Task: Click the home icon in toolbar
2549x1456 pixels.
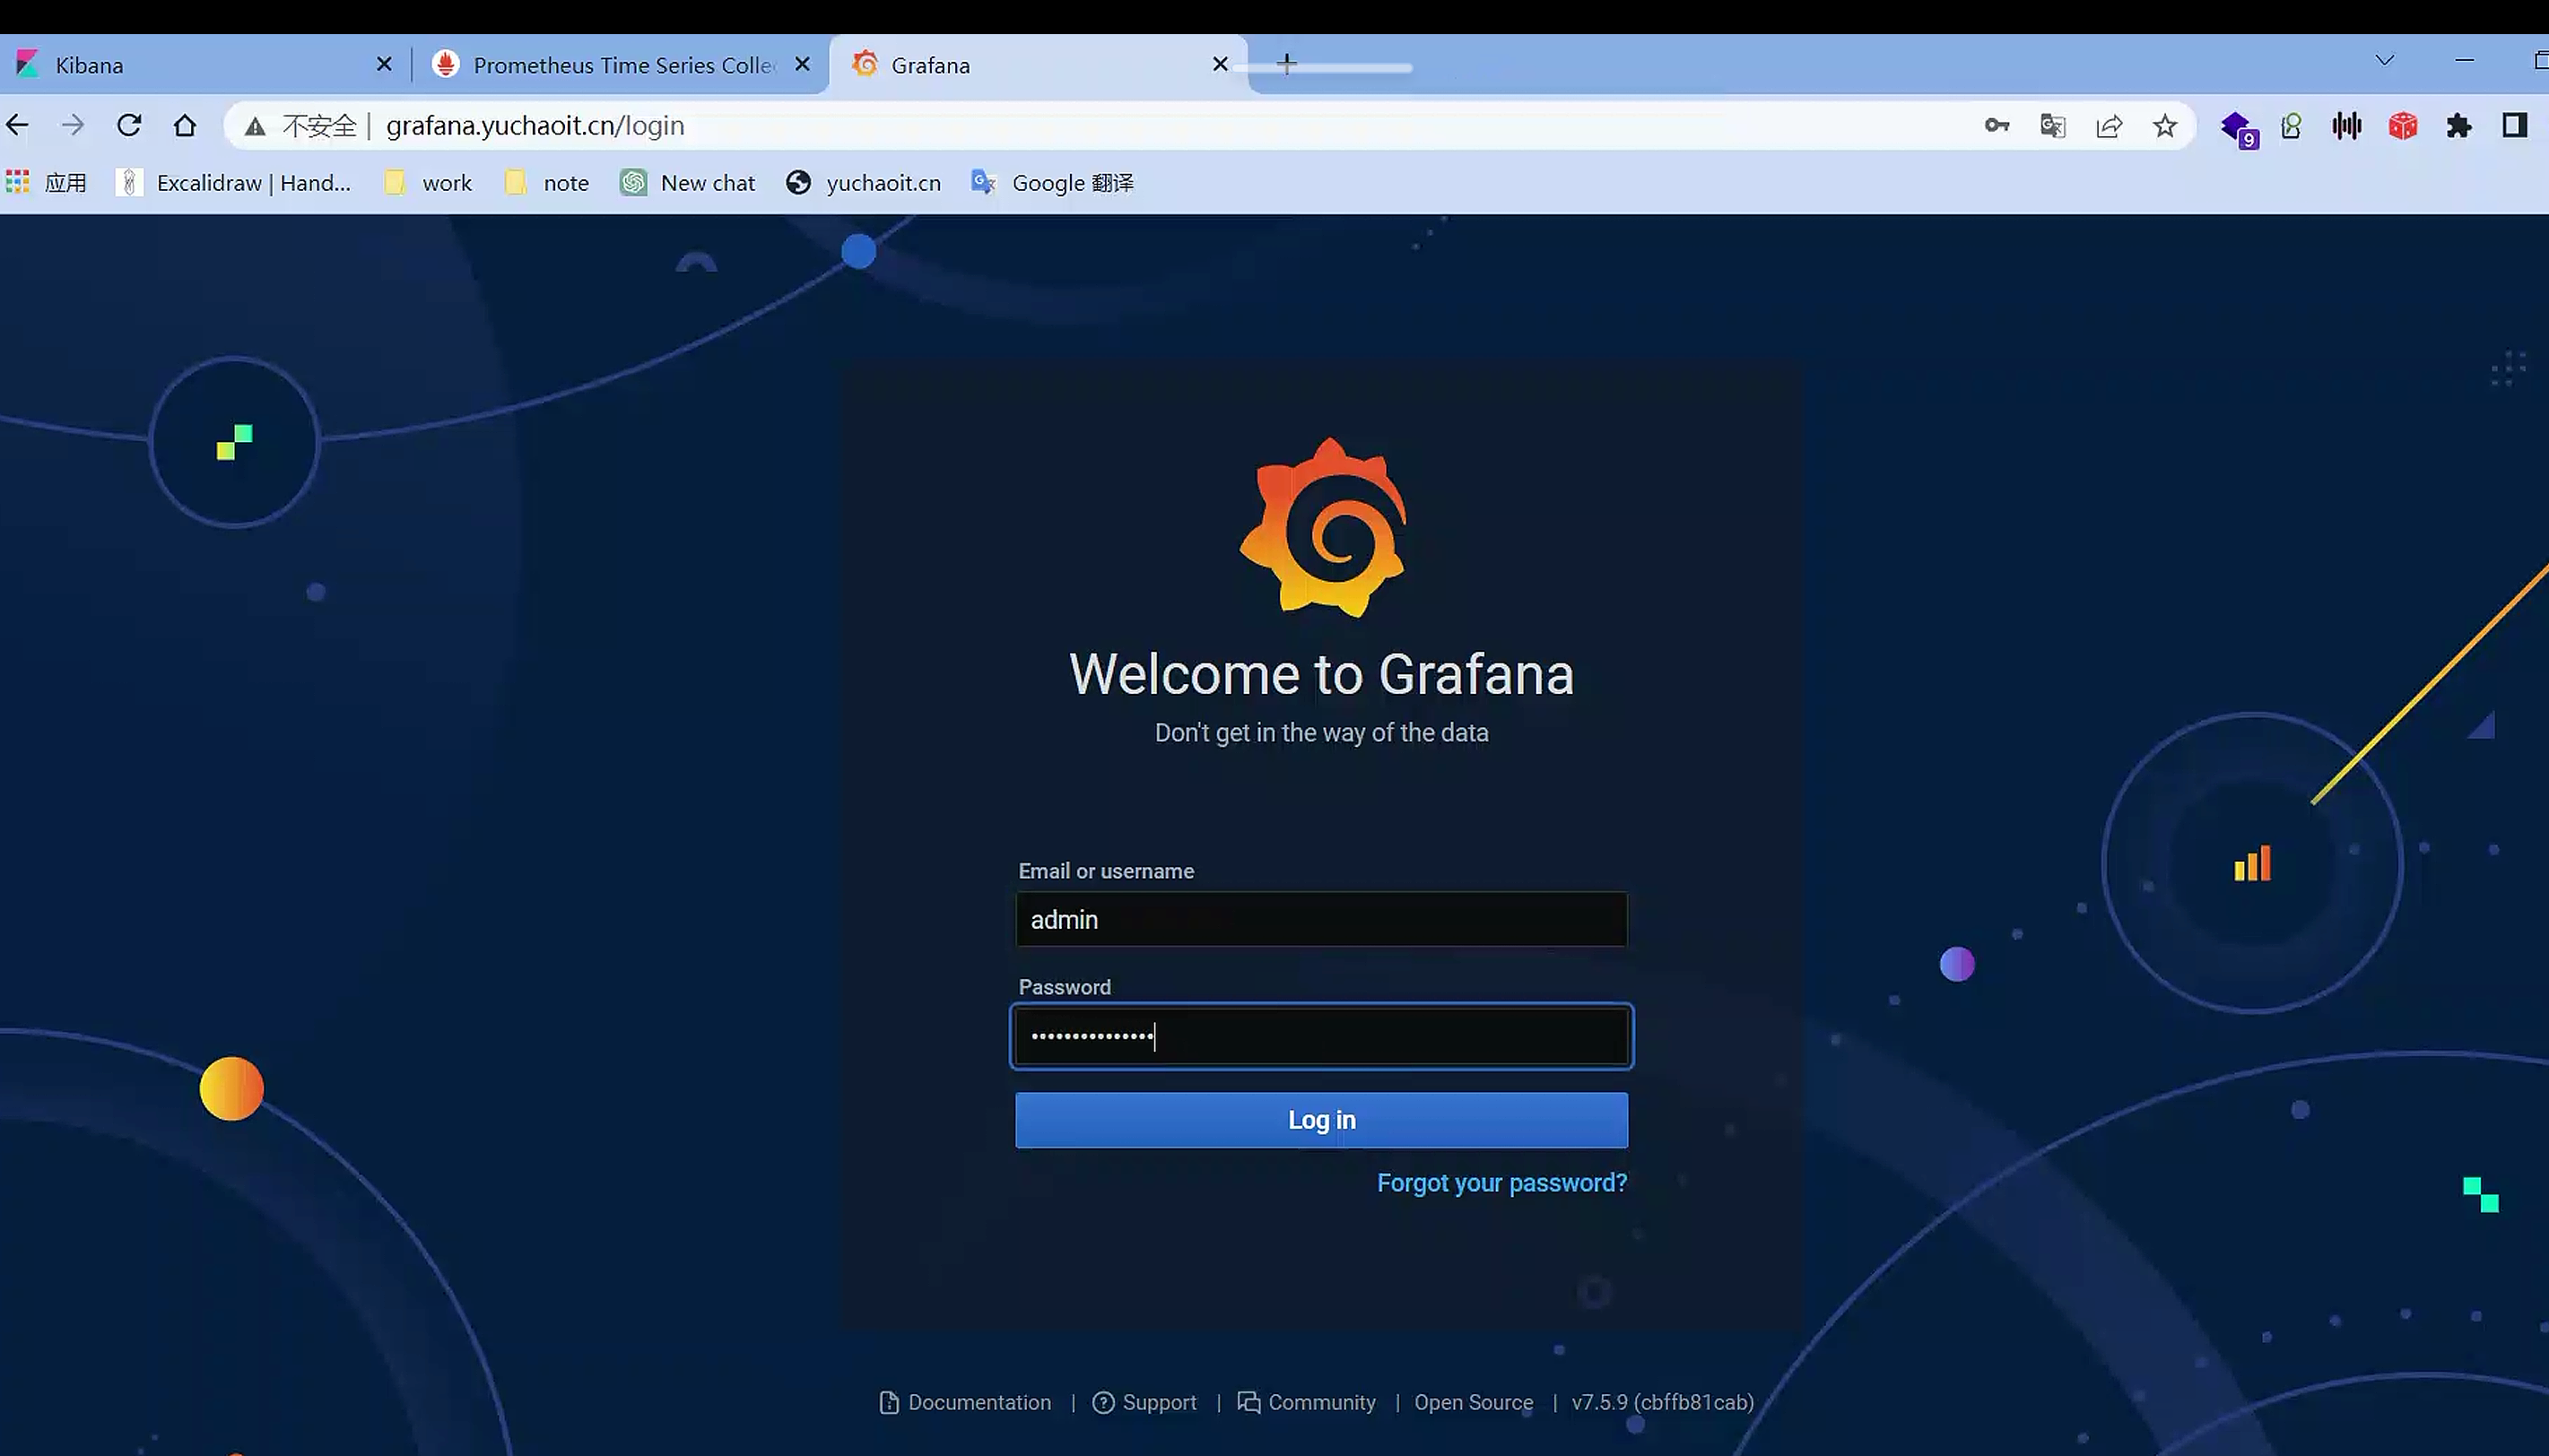Action: coord(185,125)
